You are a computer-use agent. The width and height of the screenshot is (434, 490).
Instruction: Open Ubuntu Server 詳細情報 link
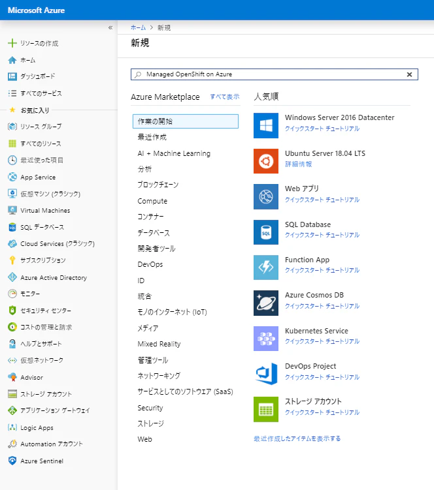coord(299,164)
